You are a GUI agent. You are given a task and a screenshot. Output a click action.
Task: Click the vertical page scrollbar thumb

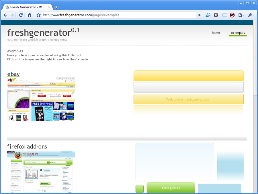click(255, 58)
